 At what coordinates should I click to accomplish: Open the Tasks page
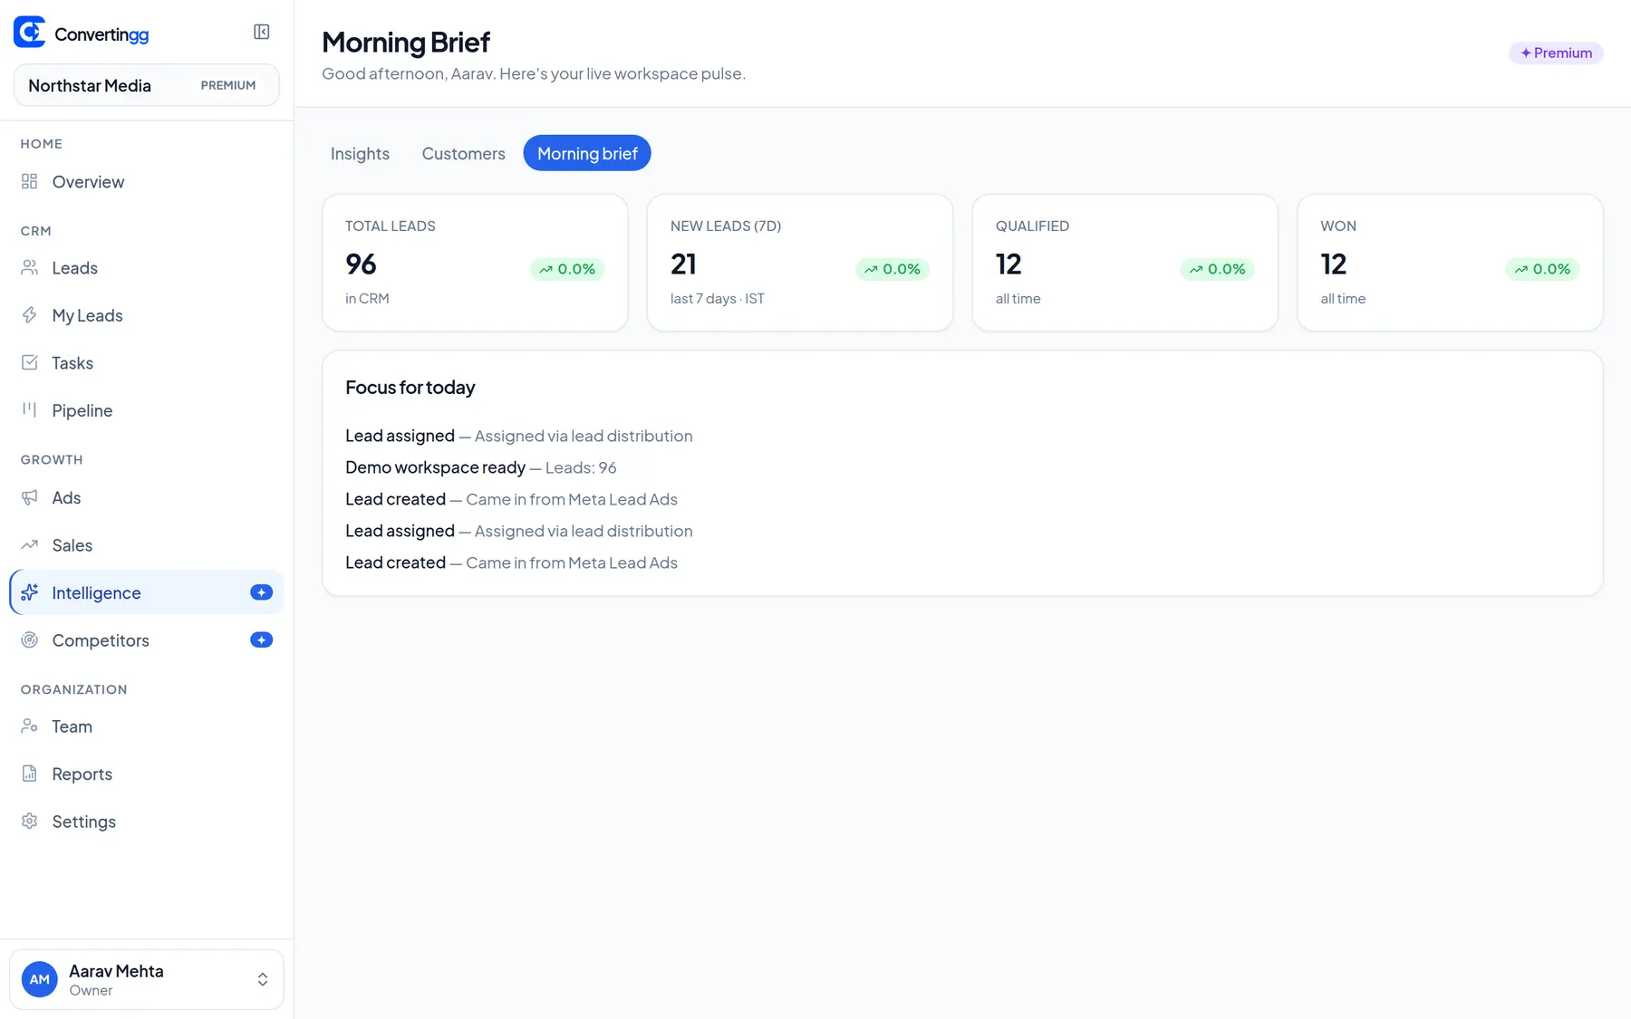tap(147, 362)
